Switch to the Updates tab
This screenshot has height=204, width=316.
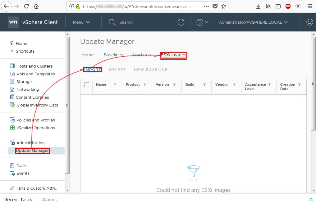[142, 55]
